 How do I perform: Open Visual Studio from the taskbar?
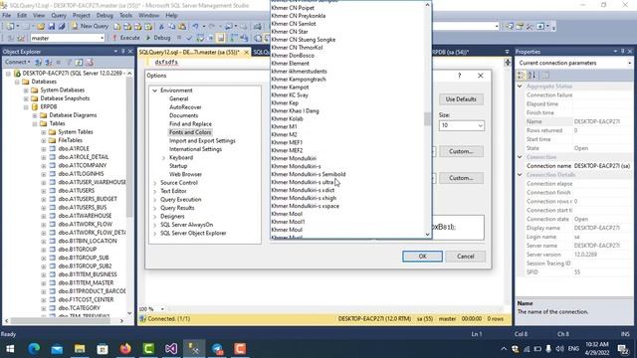tap(171, 349)
